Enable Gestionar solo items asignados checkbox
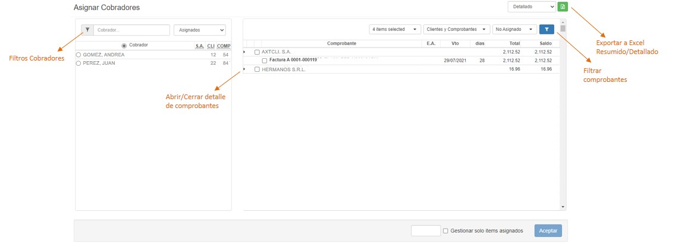The image size is (675, 247). click(445, 231)
